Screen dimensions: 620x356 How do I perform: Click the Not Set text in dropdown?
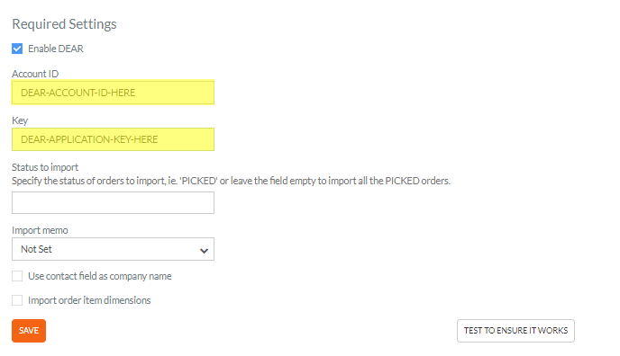coord(36,249)
